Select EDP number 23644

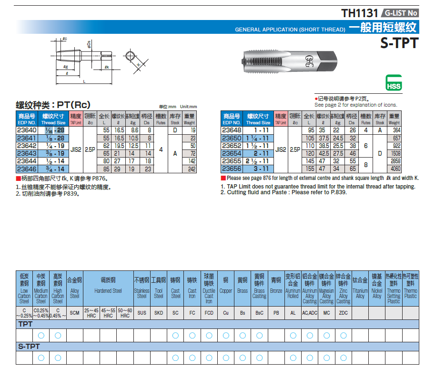pos(27,161)
